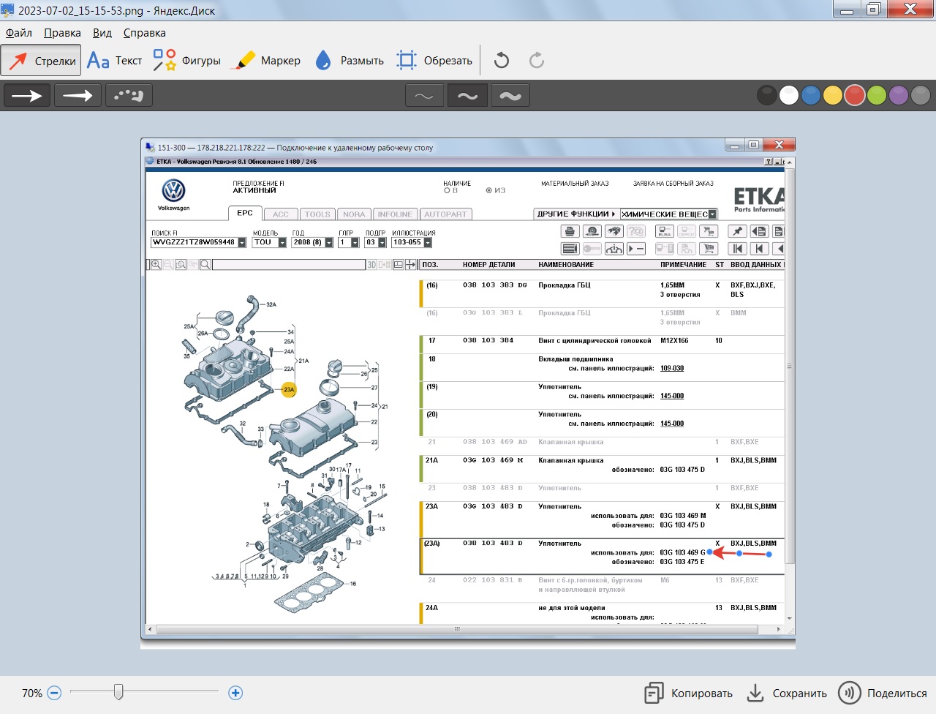Expand the ПОДГР 03 dropdown

pyautogui.click(x=382, y=243)
